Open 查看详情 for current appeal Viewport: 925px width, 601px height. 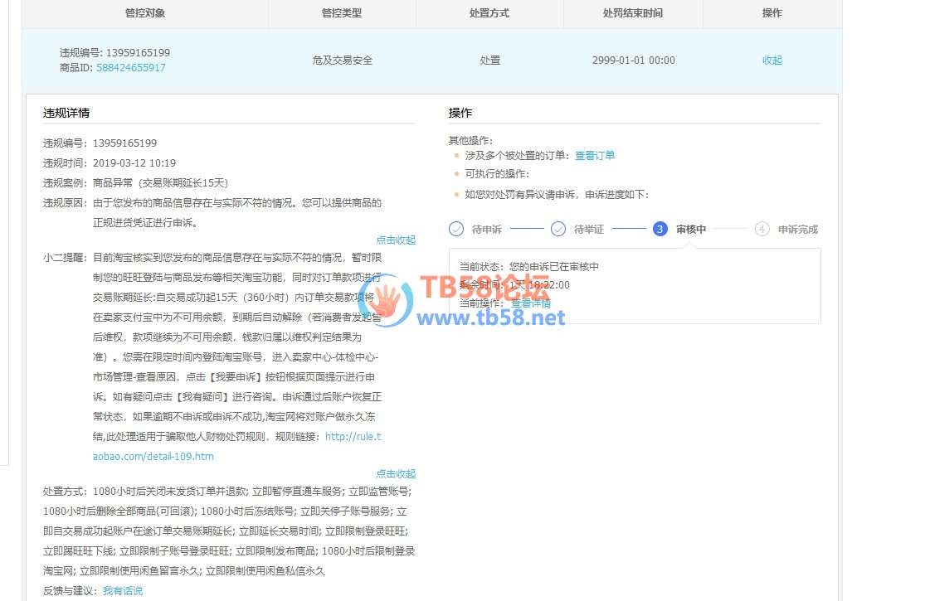point(531,303)
